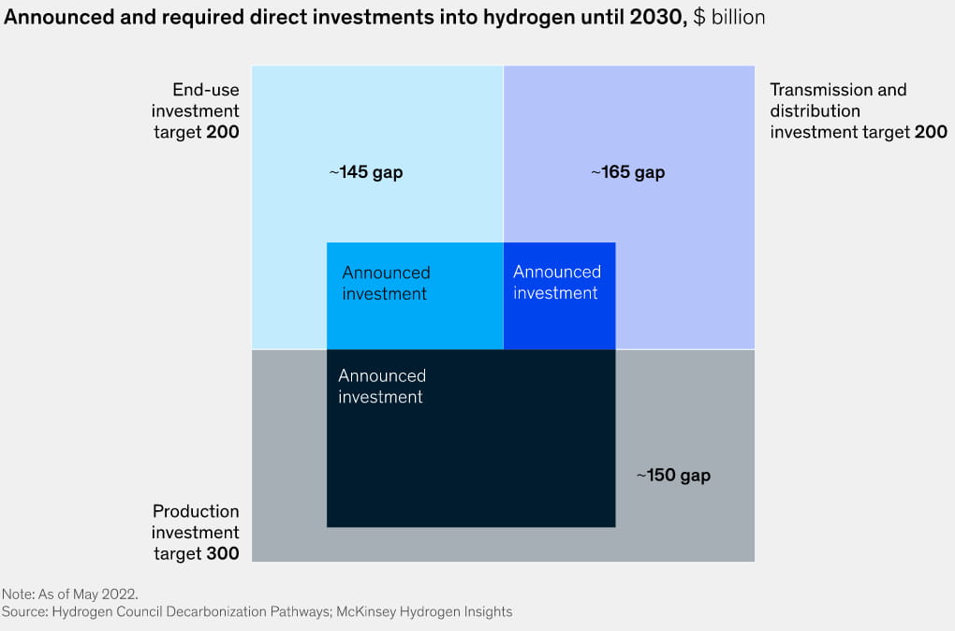The width and height of the screenshot is (955, 631).
Task: Click Announced investment text in dark navy box
Action: point(381,386)
